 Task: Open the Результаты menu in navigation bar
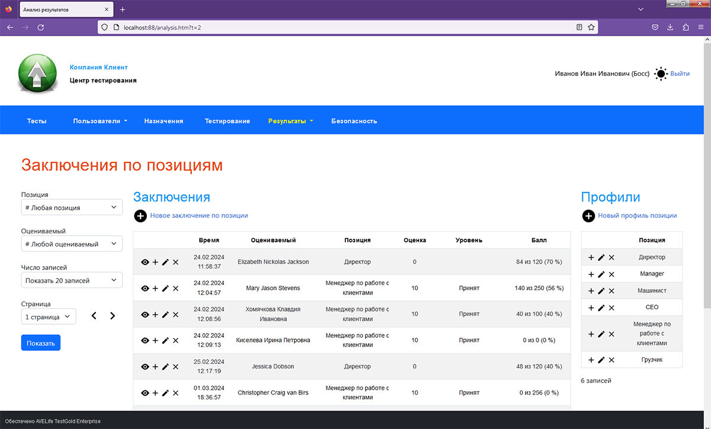pyautogui.click(x=290, y=121)
